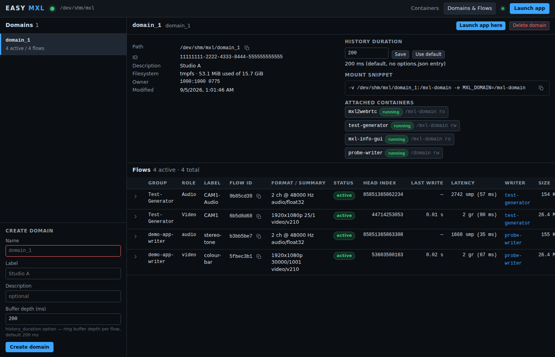Copy flow ID 9b85cd39
Image resolution: width=555 pixels, height=357 pixels.
click(258, 196)
